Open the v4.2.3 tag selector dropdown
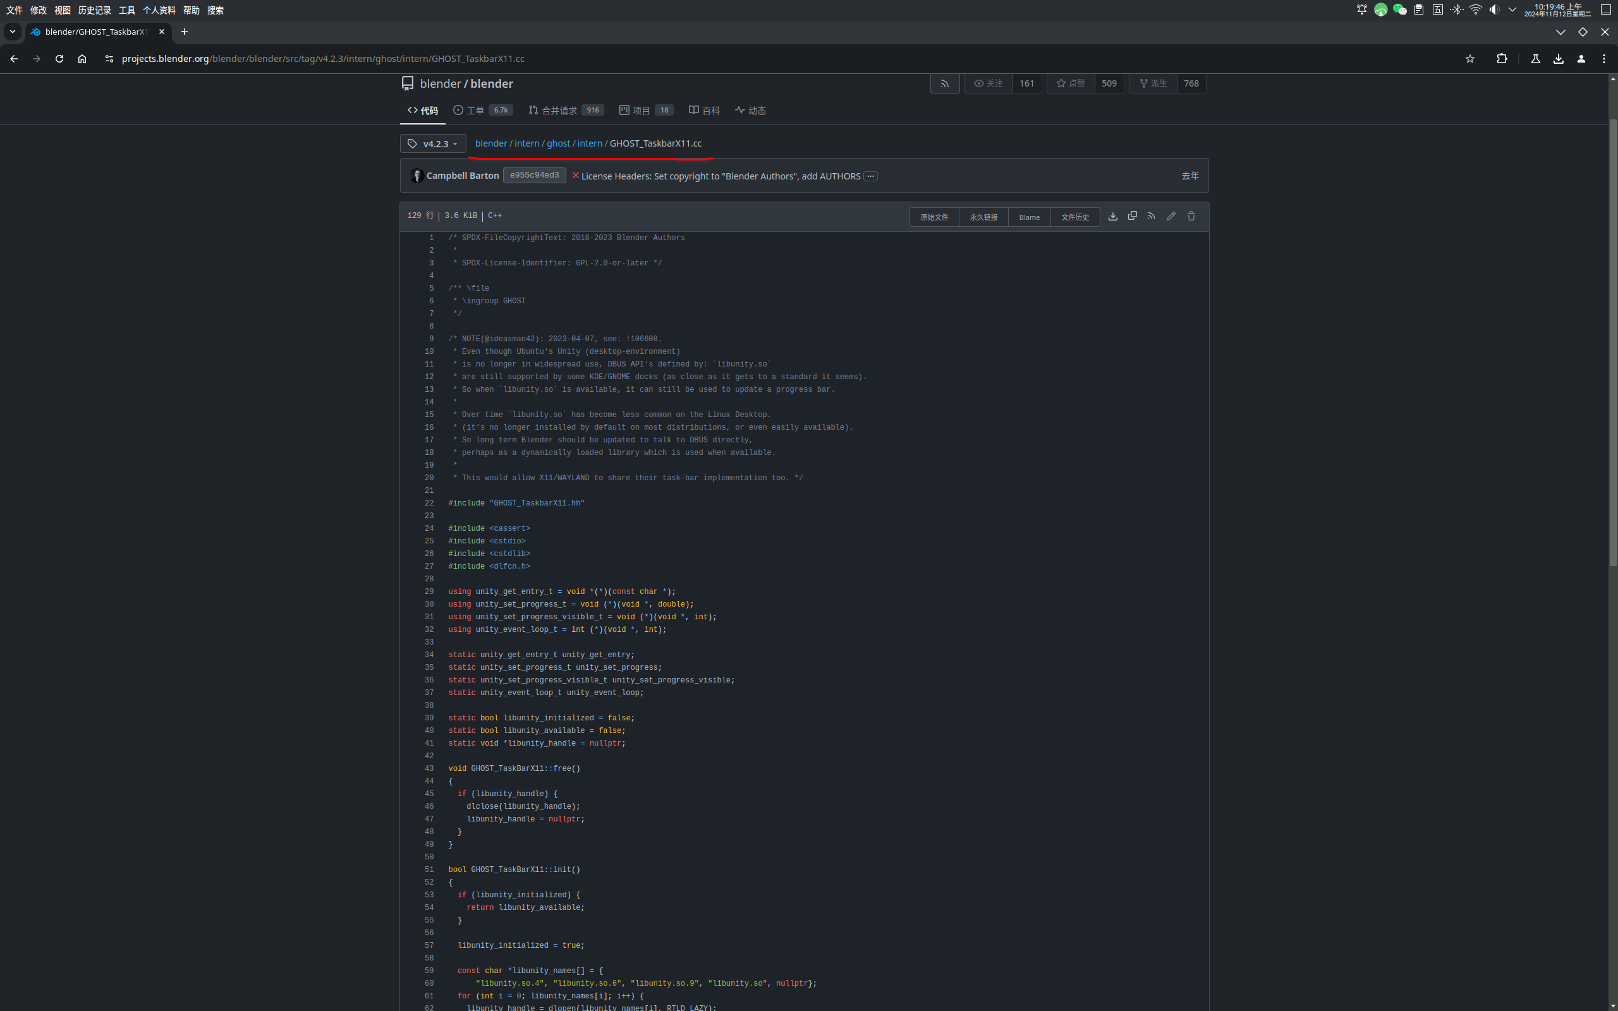 click(x=433, y=144)
